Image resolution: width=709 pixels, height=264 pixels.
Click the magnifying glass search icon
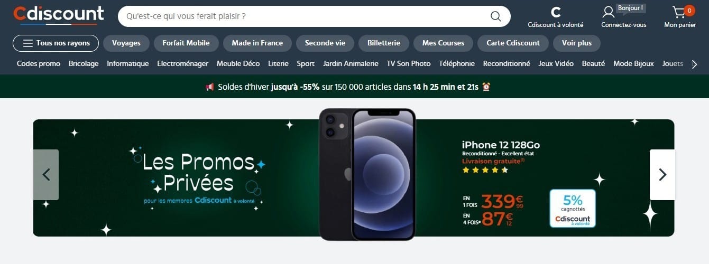tap(495, 16)
